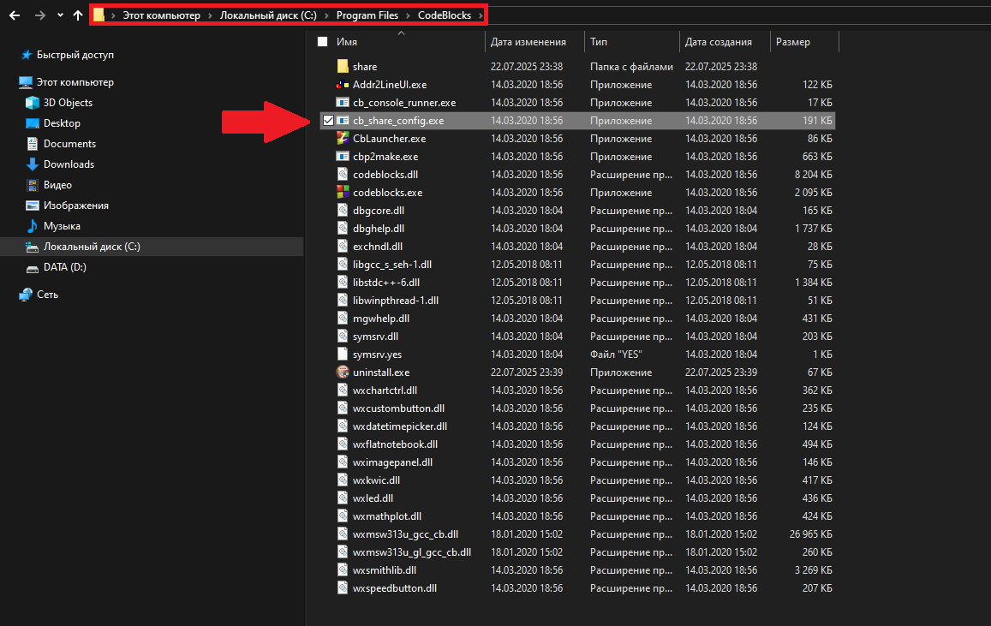Click the codeblocks.dll file icon
This screenshot has width=991, height=626.
[343, 175]
